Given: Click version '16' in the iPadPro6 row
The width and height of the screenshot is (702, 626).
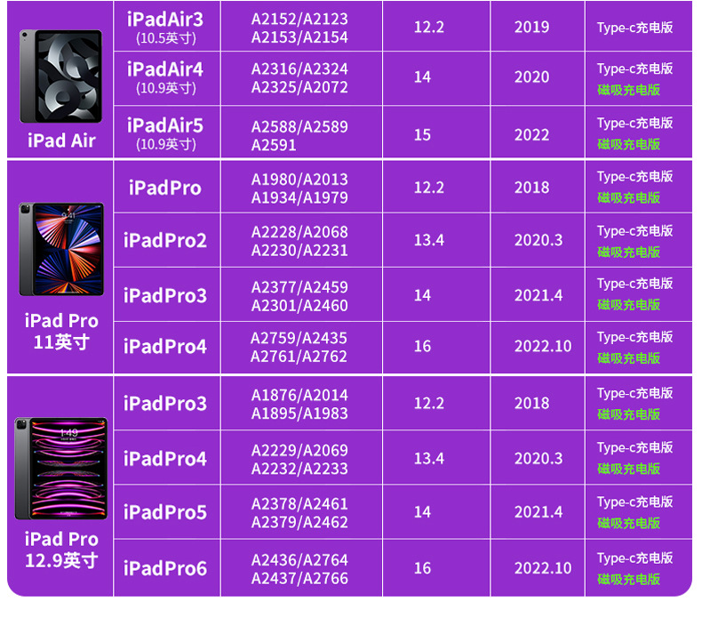Looking at the screenshot, I should pyautogui.click(x=422, y=568).
